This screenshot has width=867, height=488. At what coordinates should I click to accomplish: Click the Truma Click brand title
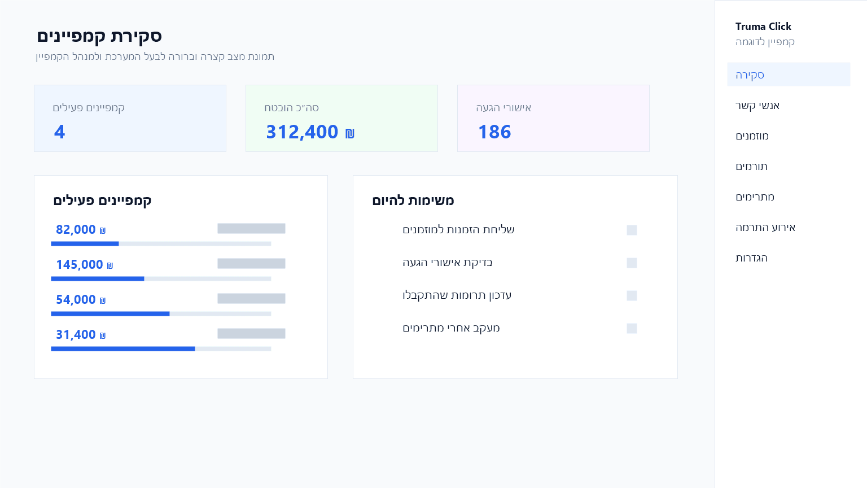click(x=763, y=27)
